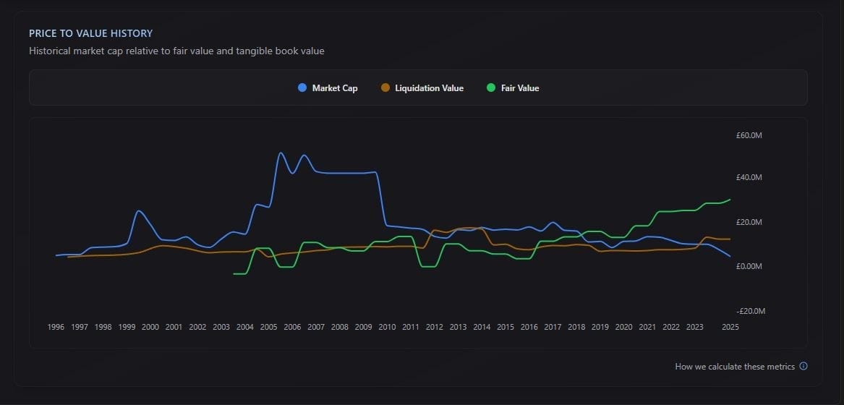Click the info icon beside metrics link
Image resolution: width=844 pixels, height=405 pixels.
(x=803, y=366)
